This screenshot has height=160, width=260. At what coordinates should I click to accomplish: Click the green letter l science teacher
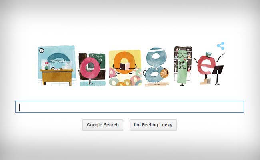[182, 67]
